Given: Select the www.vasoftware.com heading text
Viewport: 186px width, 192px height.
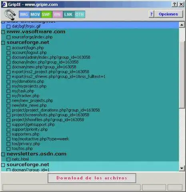Looking at the screenshot, I should click(36, 32).
